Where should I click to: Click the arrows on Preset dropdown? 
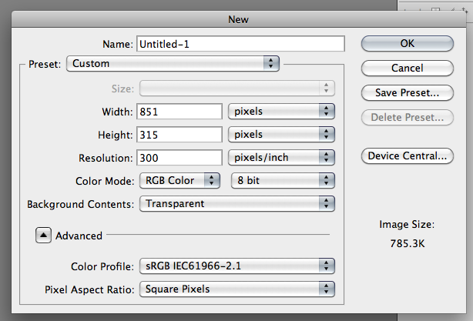pyautogui.click(x=271, y=64)
